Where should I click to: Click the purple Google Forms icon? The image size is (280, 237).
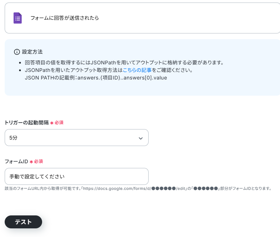18,18
